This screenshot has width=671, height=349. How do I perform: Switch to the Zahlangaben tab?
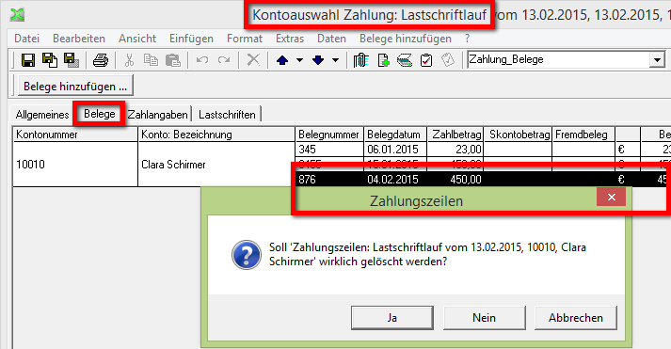coord(157,115)
